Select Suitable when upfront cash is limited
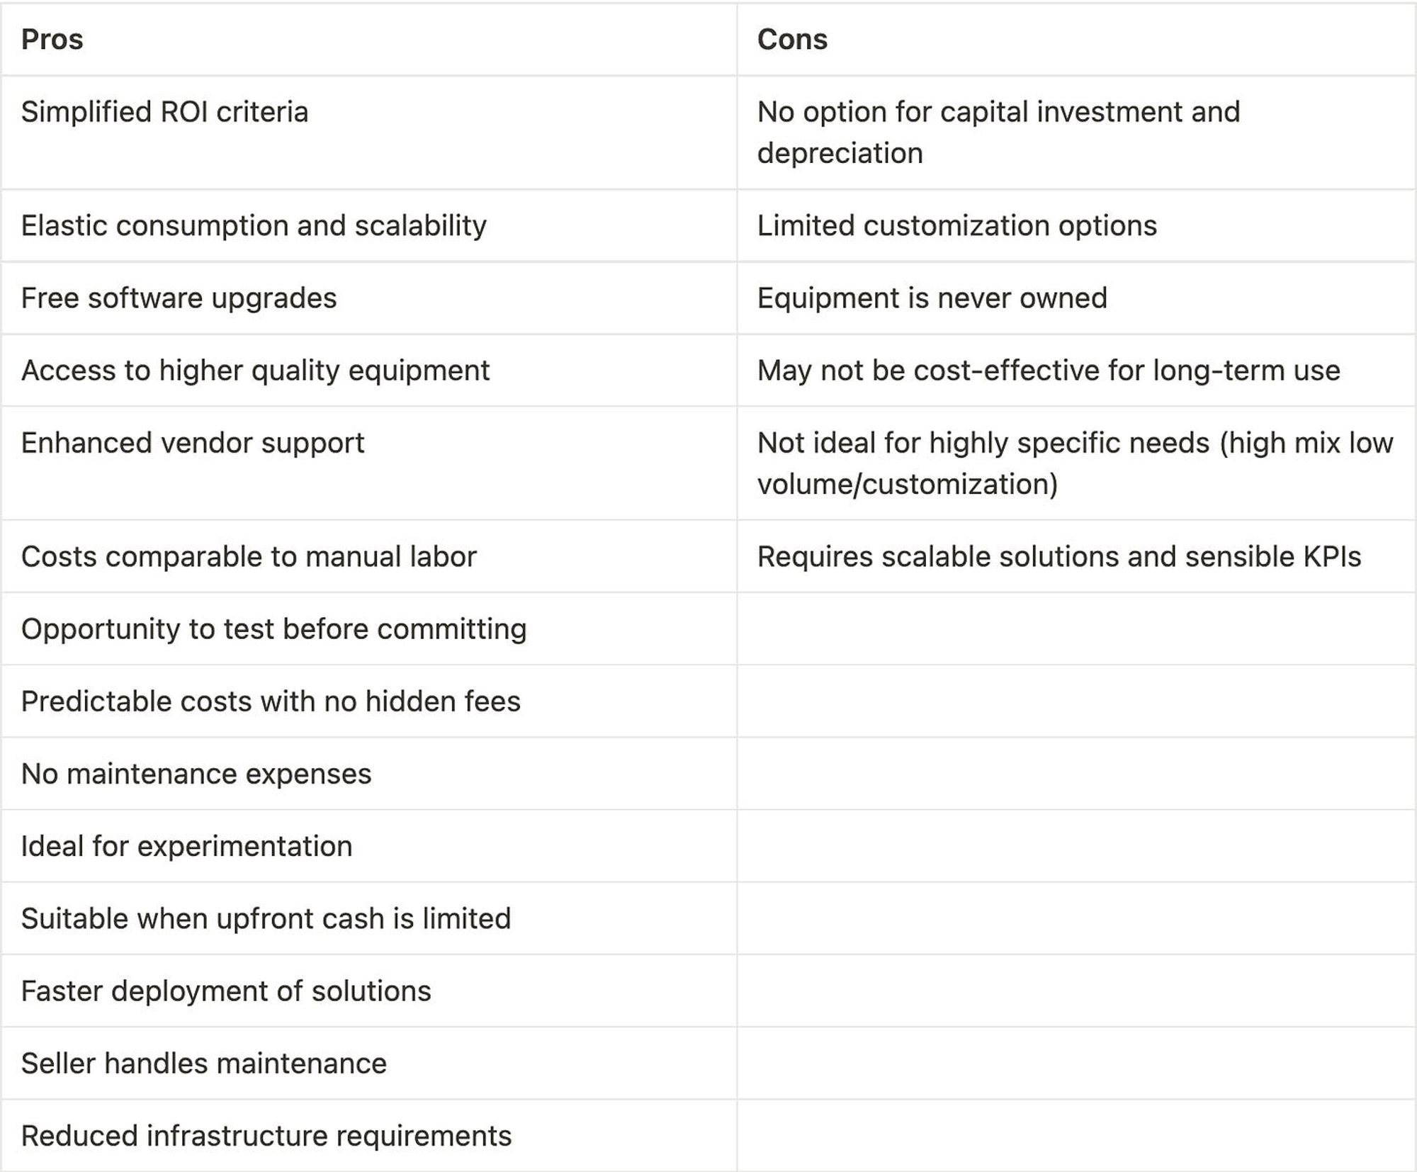Viewport: 1417px width, 1172px height. click(266, 918)
